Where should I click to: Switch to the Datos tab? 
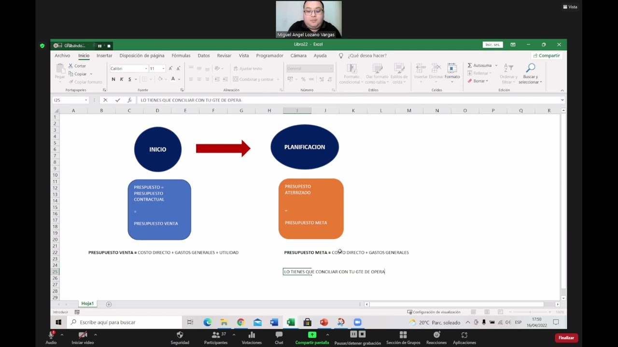pos(204,55)
